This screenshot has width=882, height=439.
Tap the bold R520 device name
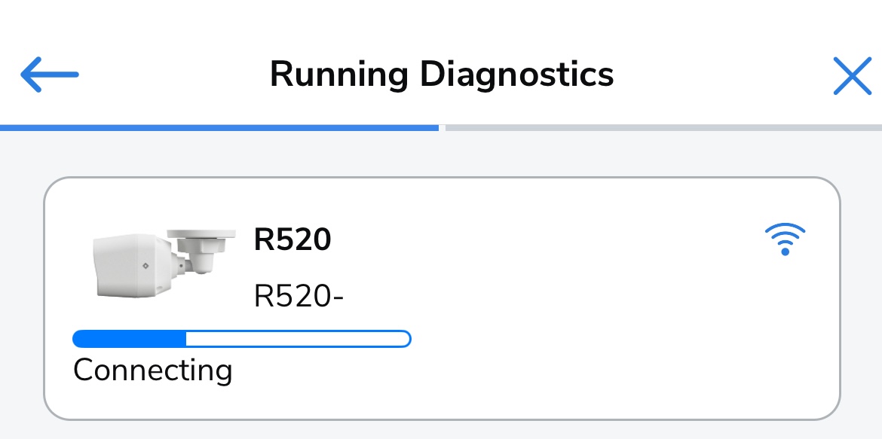click(x=292, y=239)
